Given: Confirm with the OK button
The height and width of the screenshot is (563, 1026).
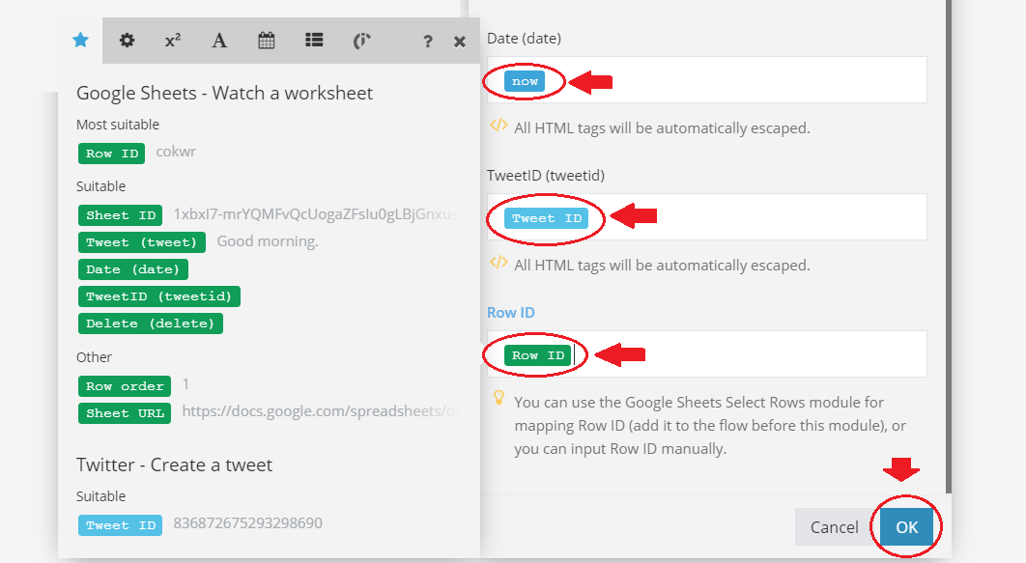Looking at the screenshot, I should pos(906,527).
